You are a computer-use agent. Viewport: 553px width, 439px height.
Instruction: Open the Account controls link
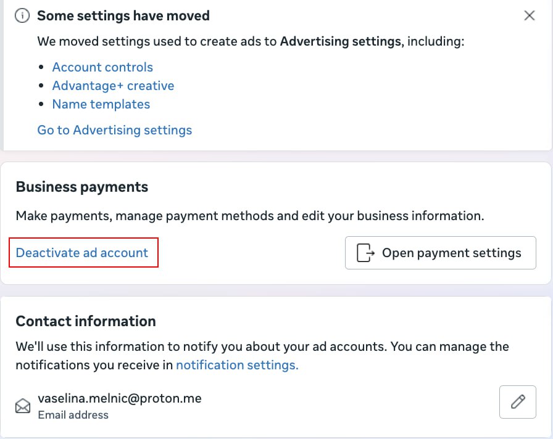[x=102, y=67]
